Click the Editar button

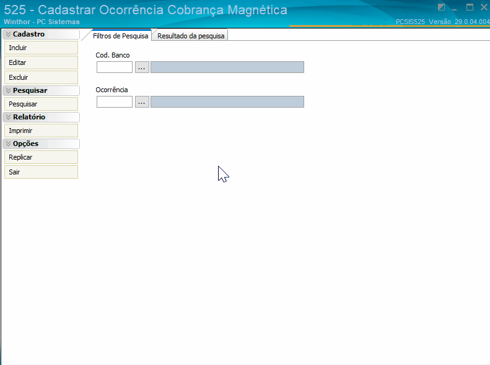[x=42, y=62]
